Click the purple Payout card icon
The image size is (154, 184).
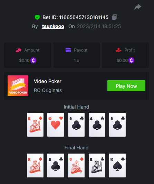click(68, 50)
